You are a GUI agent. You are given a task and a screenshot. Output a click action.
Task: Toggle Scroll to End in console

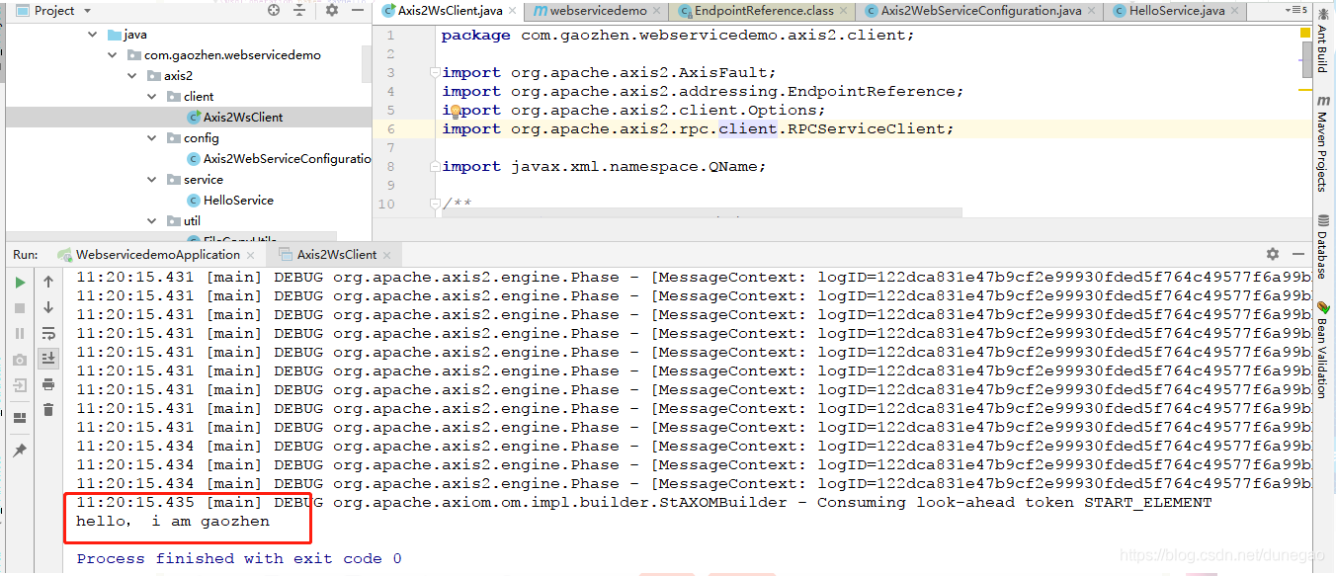click(47, 358)
